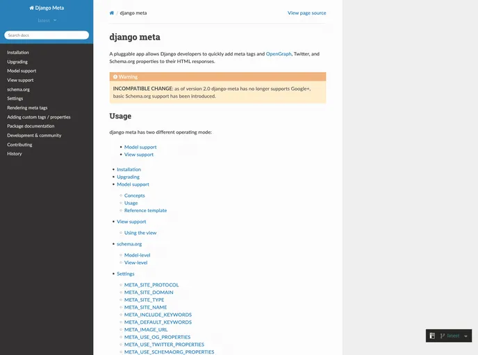Open Contributing in sidebar
478x355 pixels.
[x=19, y=144]
